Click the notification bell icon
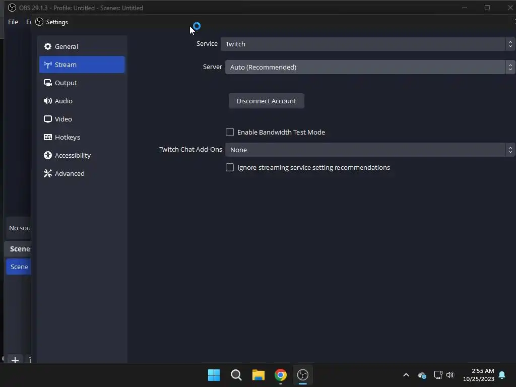Image resolution: width=516 pixels, height=387 pixels. pos(502,375)
